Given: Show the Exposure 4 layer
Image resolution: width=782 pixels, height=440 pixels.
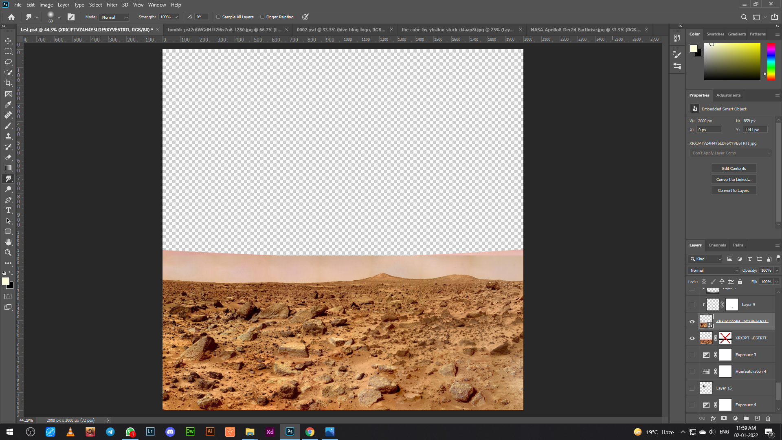Looking at the screenshot, I should point(692,405).
